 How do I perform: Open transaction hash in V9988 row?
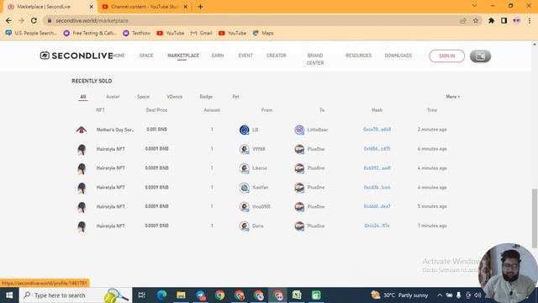377,149
